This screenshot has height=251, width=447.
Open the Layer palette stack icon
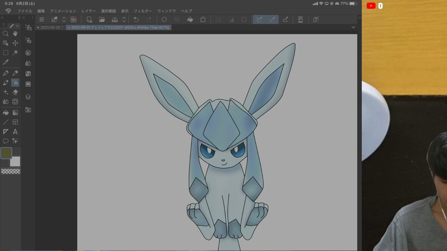tap(28, 97)
